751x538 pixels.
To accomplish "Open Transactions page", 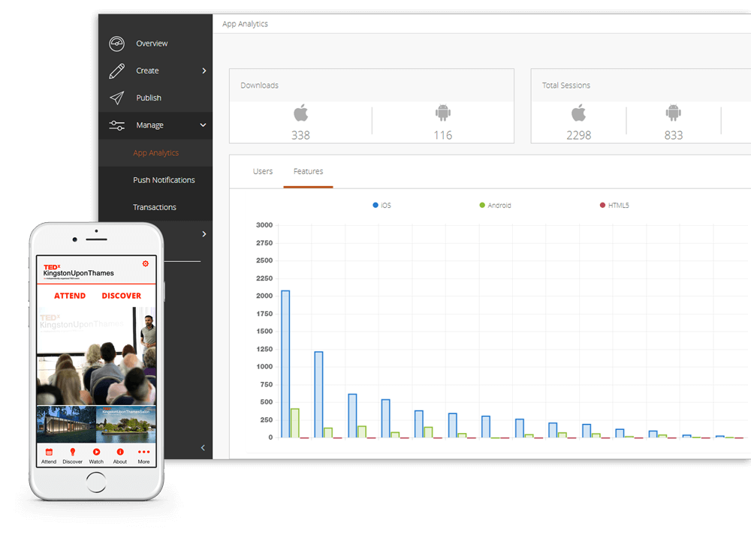I will 154,207.
